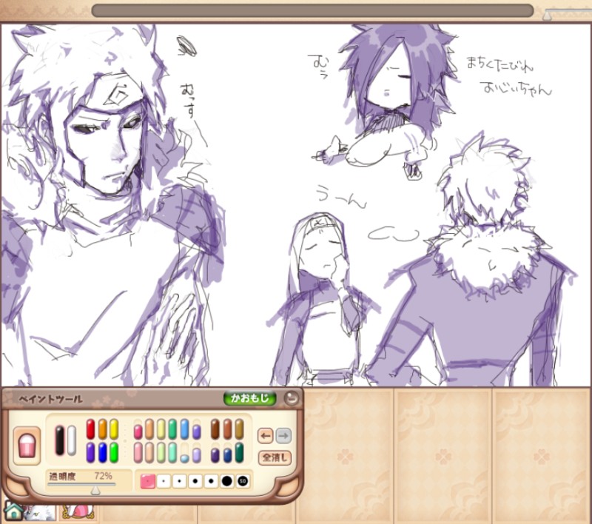Pick the orange color capsule
Viewport: 592px width, 524px height.
102,429
